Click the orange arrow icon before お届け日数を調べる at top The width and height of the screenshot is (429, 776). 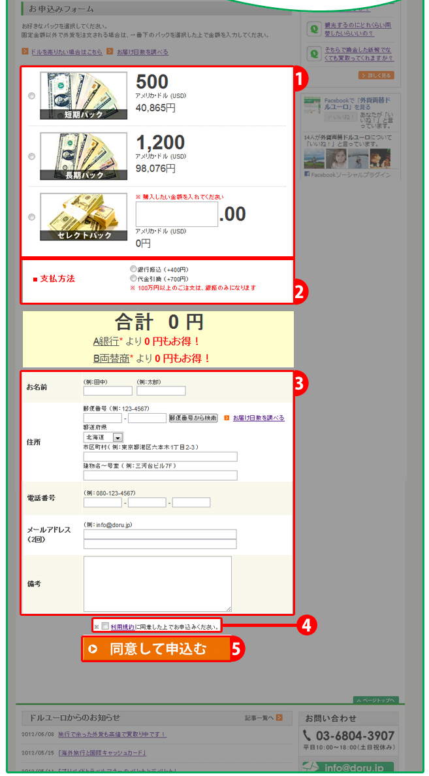(x=110, y=52)
